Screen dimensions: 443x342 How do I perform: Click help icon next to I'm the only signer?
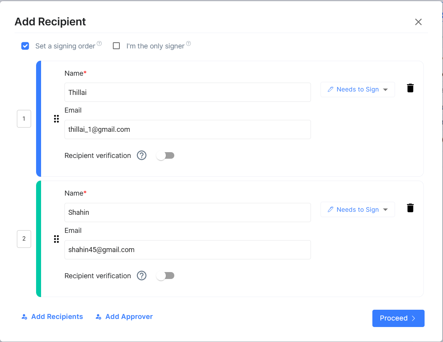pyautogui.click(x=188, y=43)
